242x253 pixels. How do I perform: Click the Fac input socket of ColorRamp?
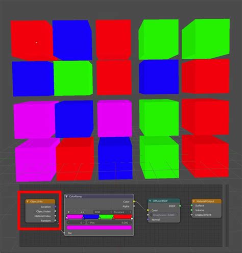[x=64, y=233]
